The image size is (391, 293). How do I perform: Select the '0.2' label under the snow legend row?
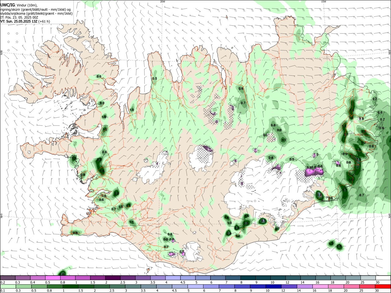click(x=2, y=282)
